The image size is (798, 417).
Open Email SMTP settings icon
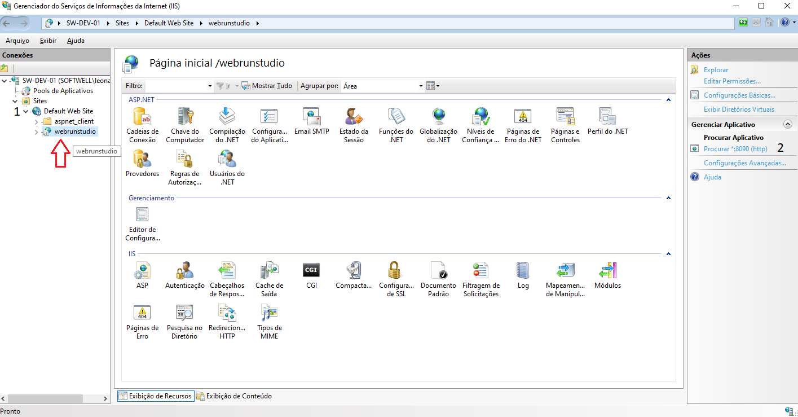(x=311, y=117)
